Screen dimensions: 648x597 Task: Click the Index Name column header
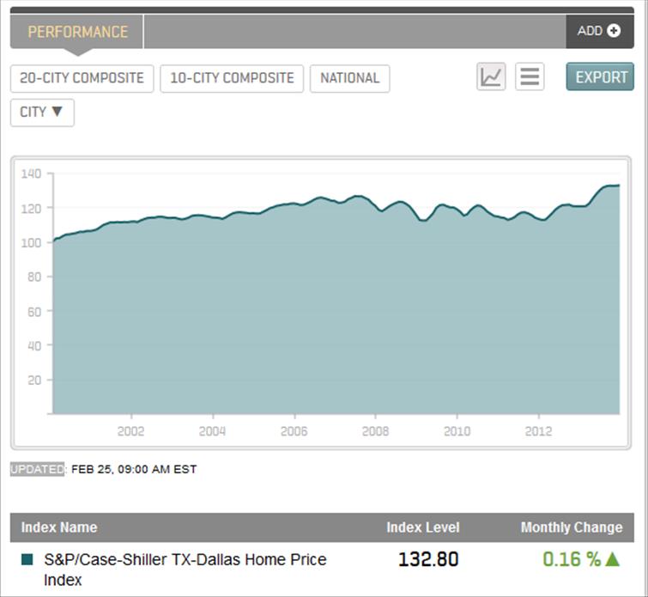click(x=59, y=527)
